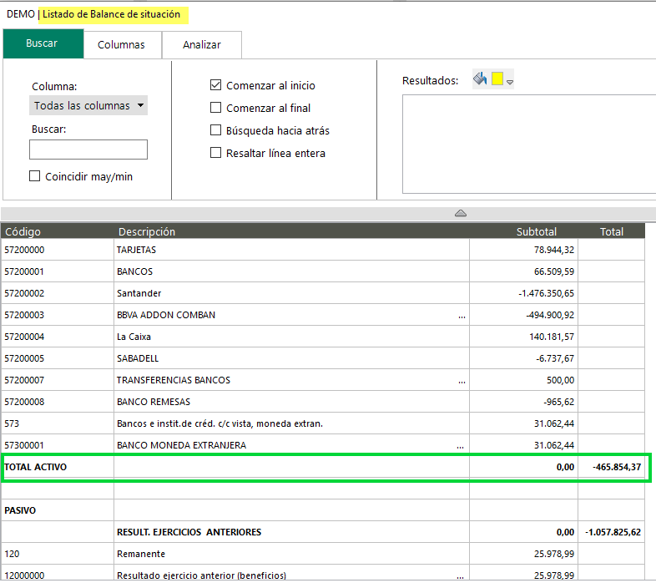The width and height of the screenshot is (656, 583).
Task: Pick the yellow highlight color swatch
Action: (497, 79)
